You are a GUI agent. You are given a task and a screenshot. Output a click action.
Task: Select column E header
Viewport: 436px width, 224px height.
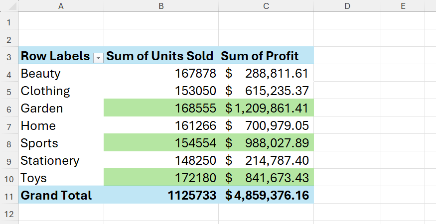click(403, 6)
